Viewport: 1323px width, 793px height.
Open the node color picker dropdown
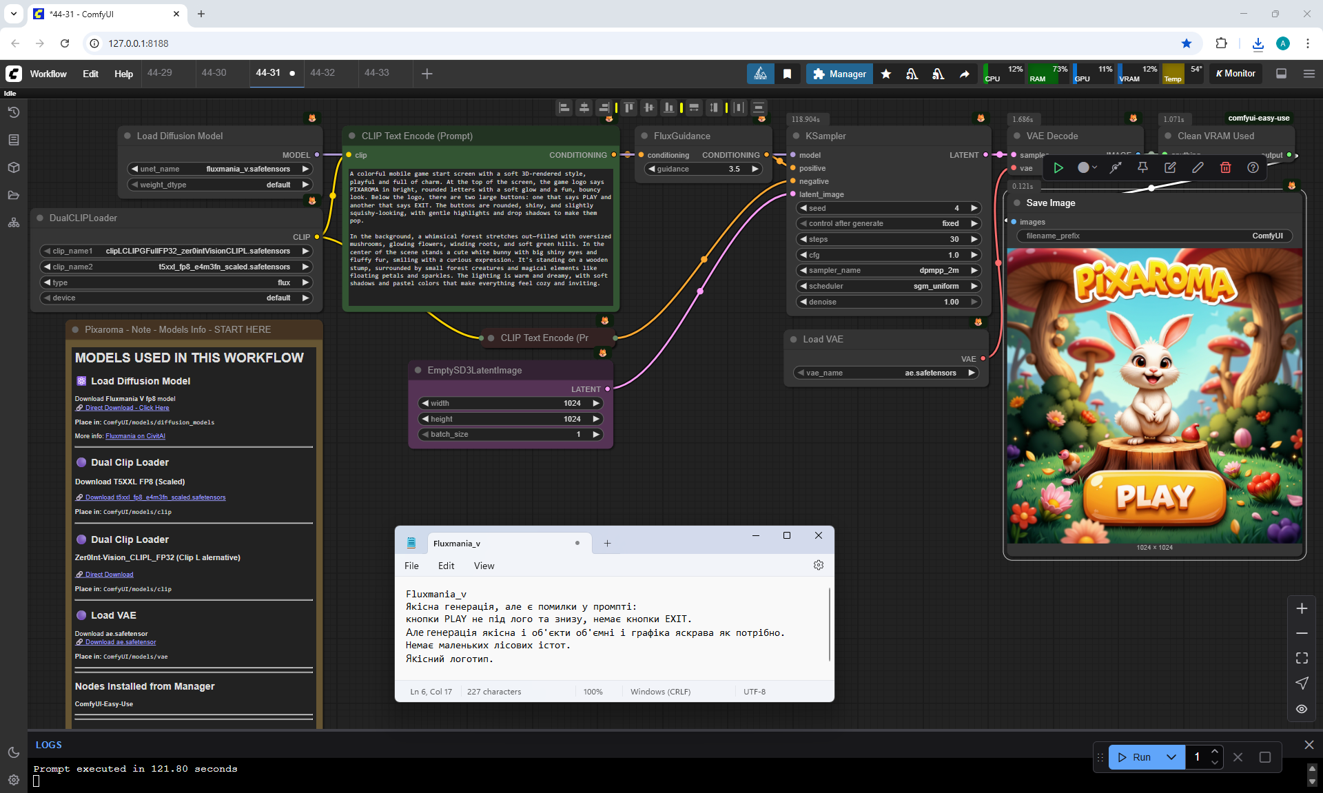click(1087, 167)
